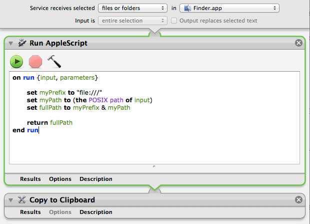Click the Copy to Clipboard action icon
This screenshot has height=224, width=310.
pyautogui.click(x=21, y=199)
